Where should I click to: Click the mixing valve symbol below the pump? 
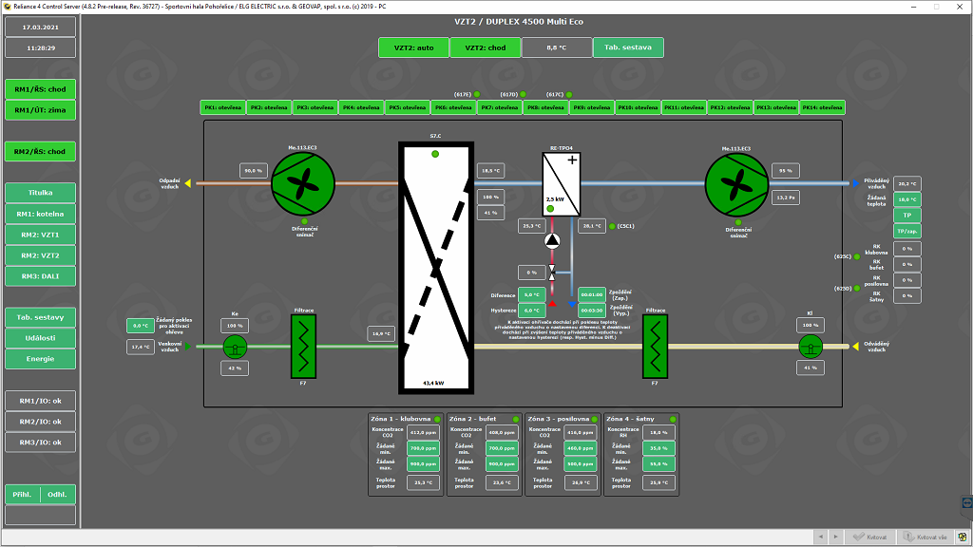point(552,273)
